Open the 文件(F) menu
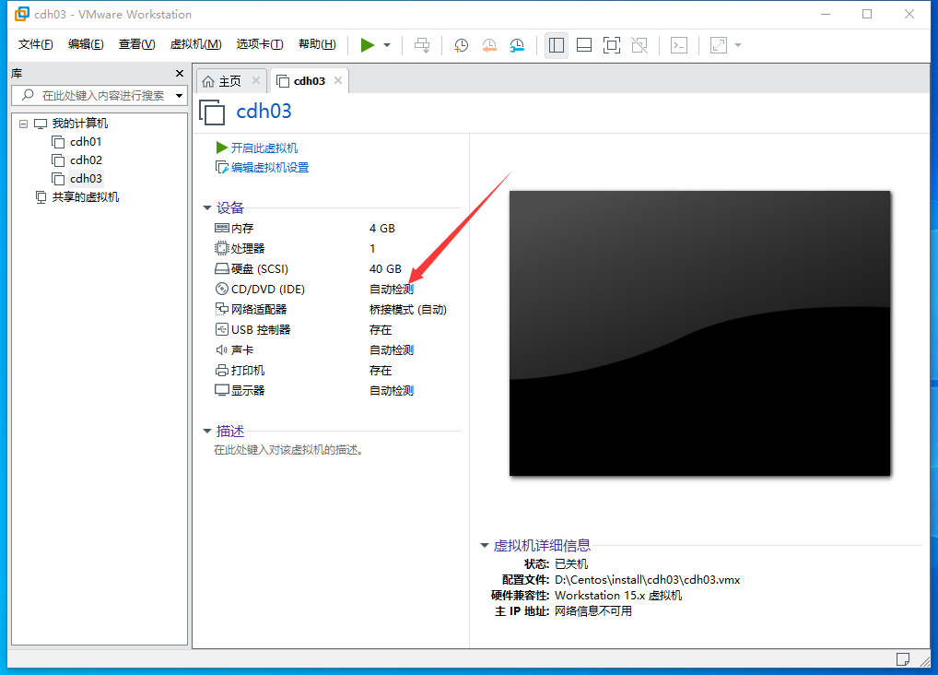The width and height of the screenshot is (938, 675). click(35, 44)
